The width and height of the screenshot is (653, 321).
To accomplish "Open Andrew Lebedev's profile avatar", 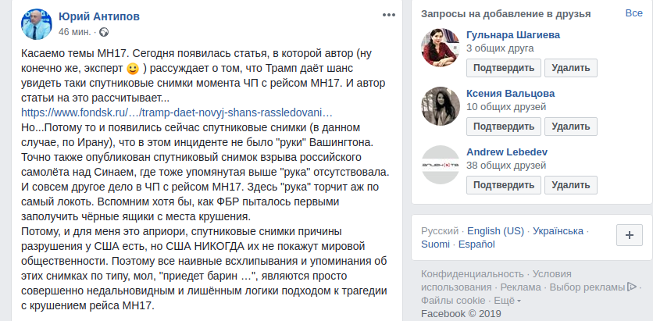I will [x=441, y=164].
